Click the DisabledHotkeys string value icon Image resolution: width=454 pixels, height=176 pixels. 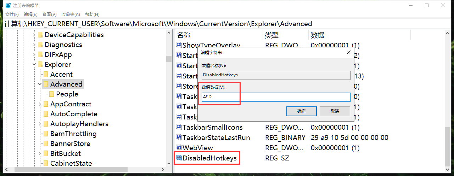click(x=179, y=158)
